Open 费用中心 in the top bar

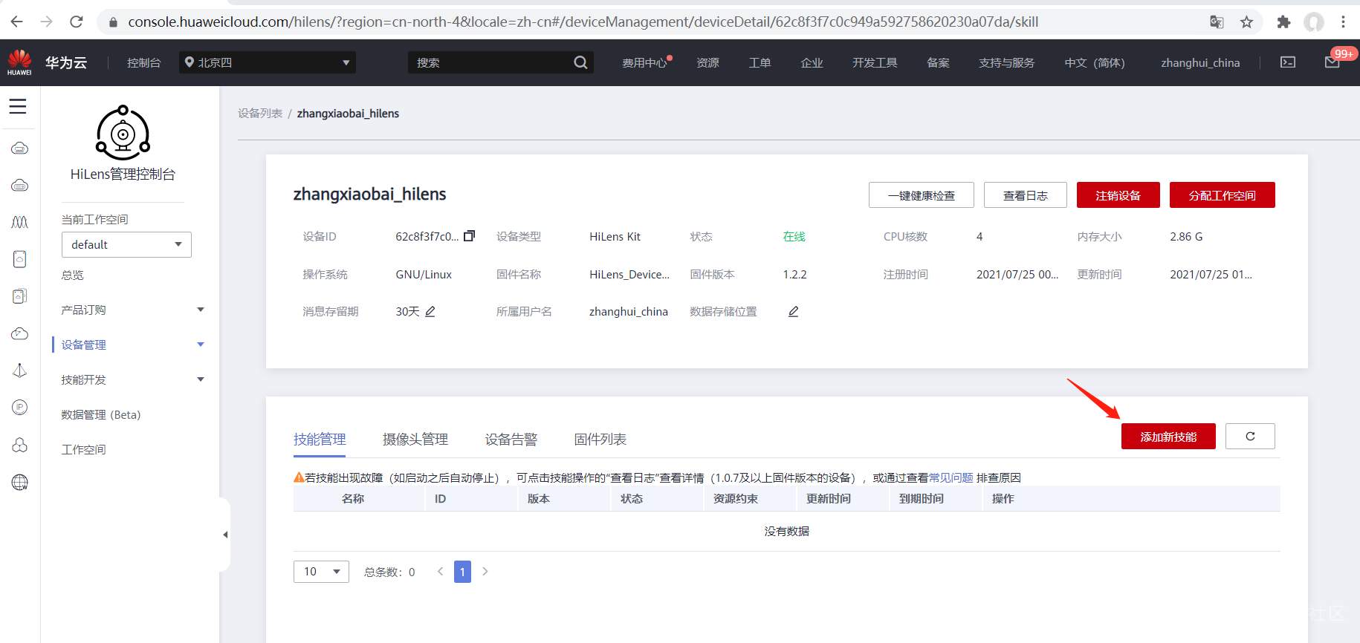[x=645, y=62]
